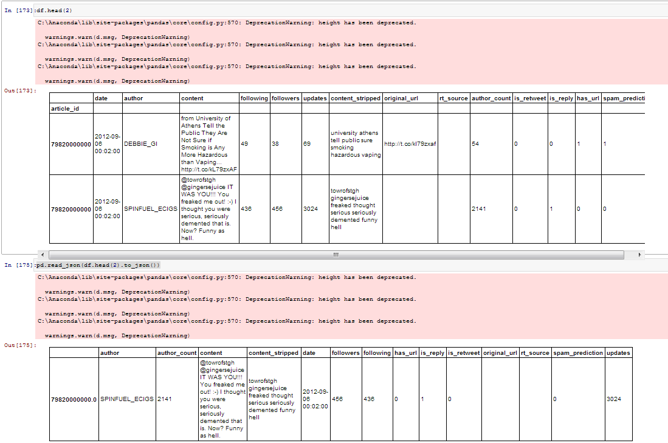Click the df.head(2) input cell
Viewport: 668px width, 443px height.
click(x=351, y=10)
